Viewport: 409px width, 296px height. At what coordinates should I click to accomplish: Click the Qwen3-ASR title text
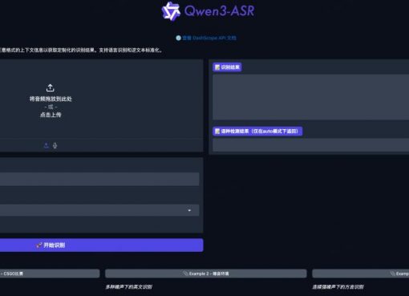click(x=219, y=11)
